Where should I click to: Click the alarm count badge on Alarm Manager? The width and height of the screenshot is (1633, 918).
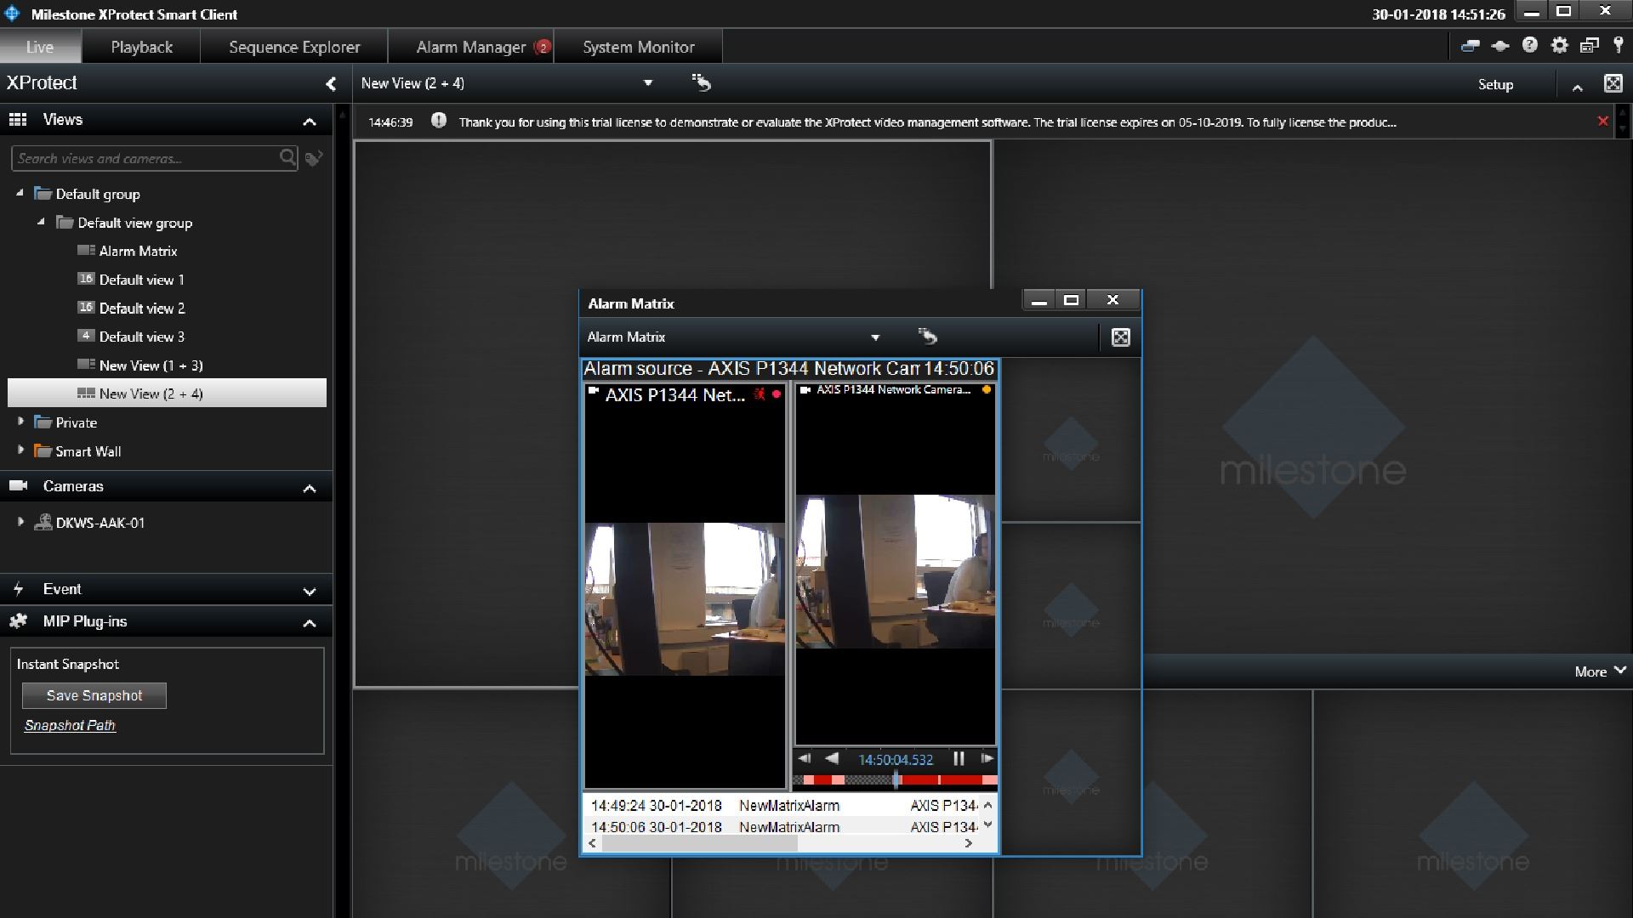pos(543,47)
